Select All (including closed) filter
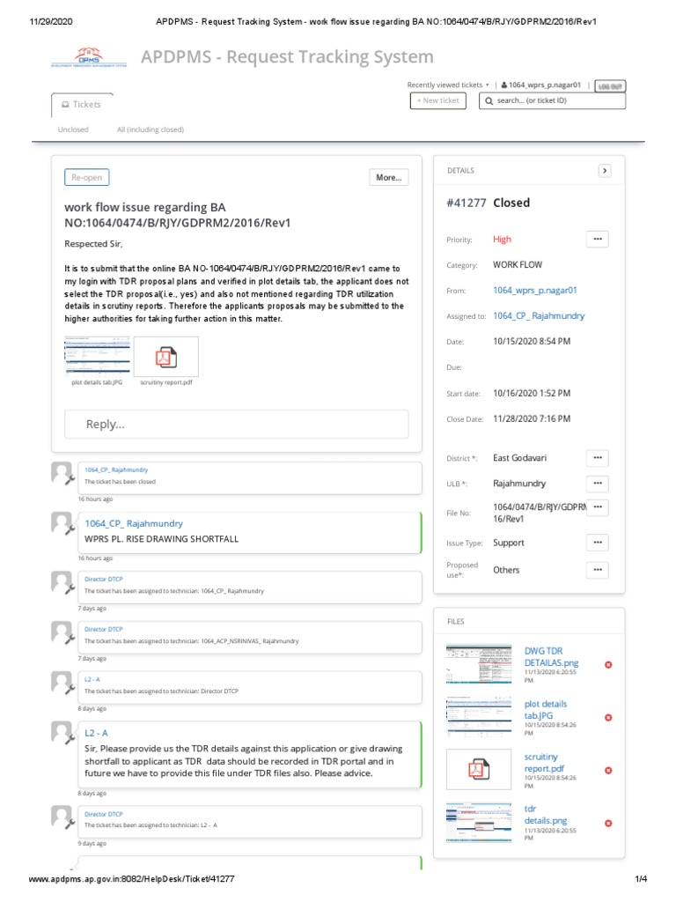Image resolution: width=676 pixels, height=902 pixels. (151, 130)
